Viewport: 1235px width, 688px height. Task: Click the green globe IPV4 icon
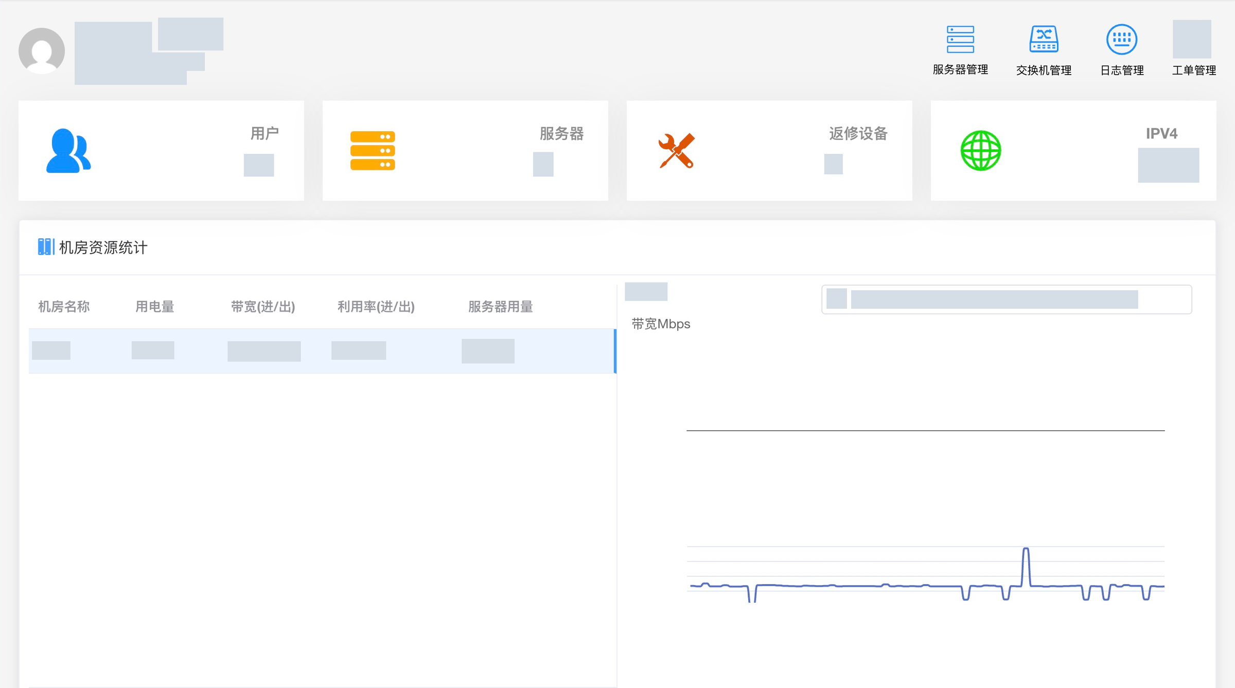(981, 151)
